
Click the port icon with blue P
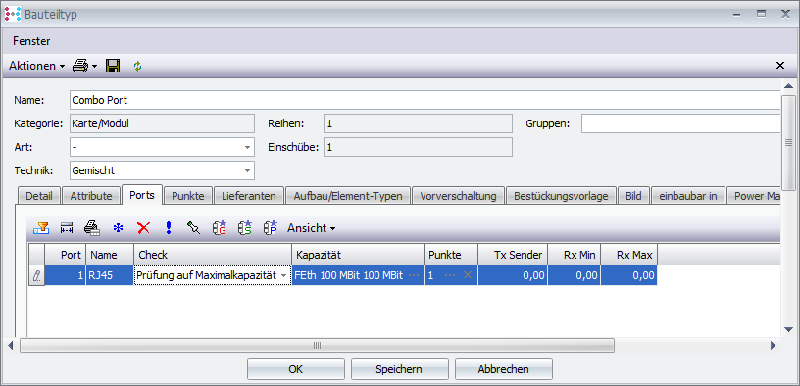[x=270, y=228]
